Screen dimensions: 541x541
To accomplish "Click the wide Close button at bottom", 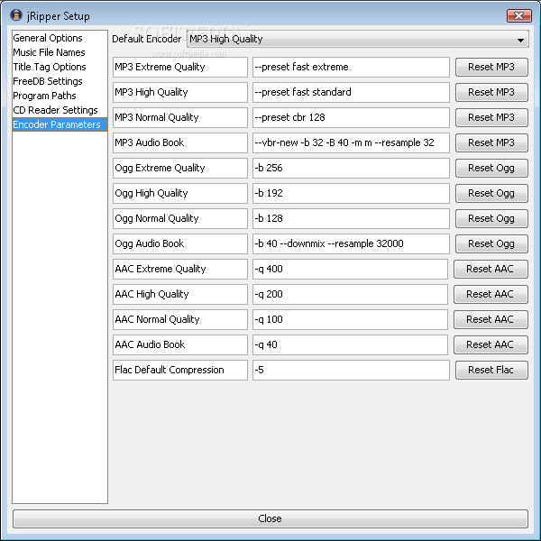I will (x=270, y=518).
